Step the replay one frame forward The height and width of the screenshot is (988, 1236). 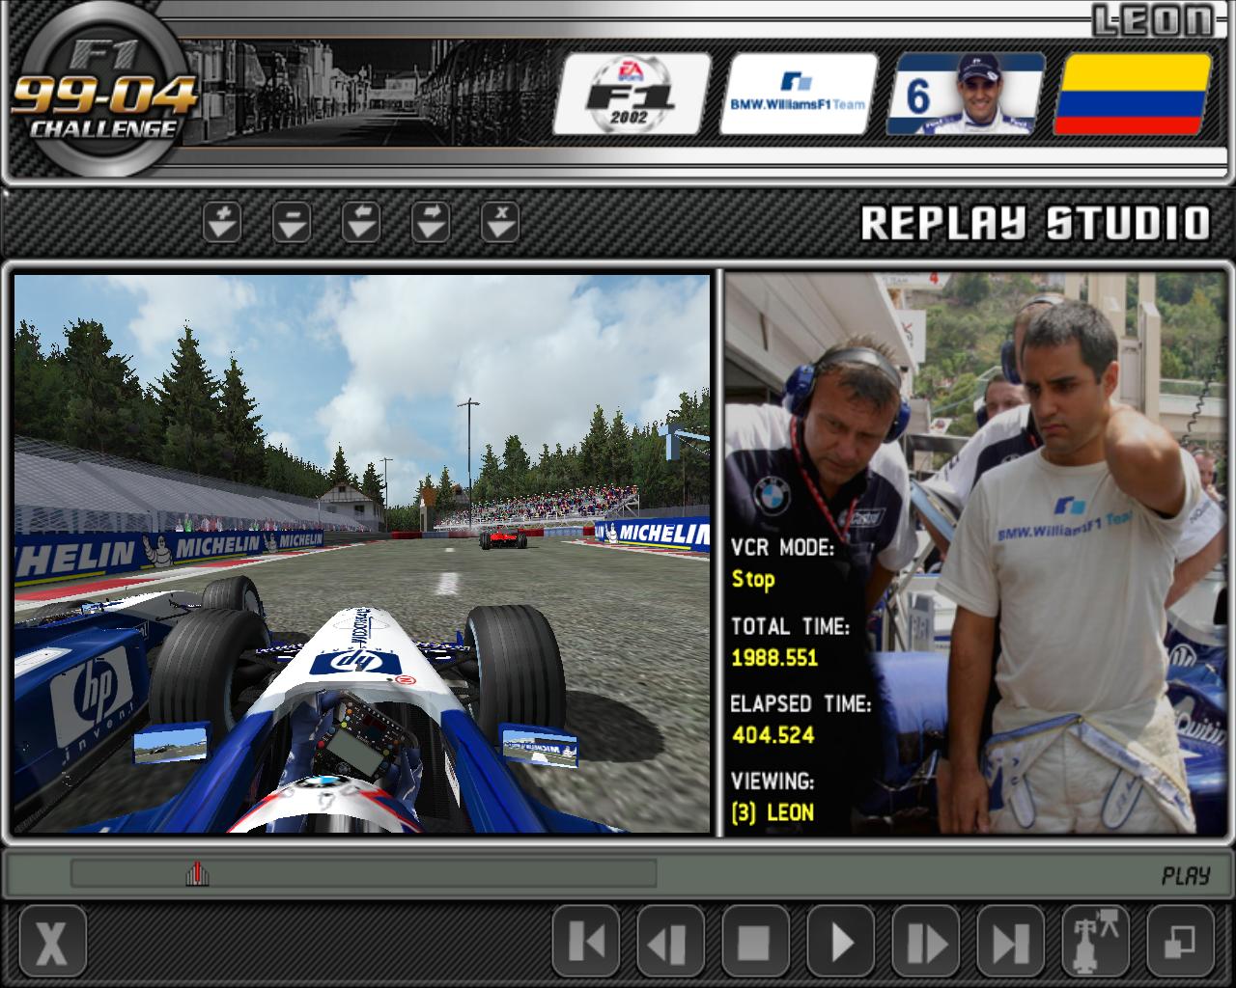[926, 942]
